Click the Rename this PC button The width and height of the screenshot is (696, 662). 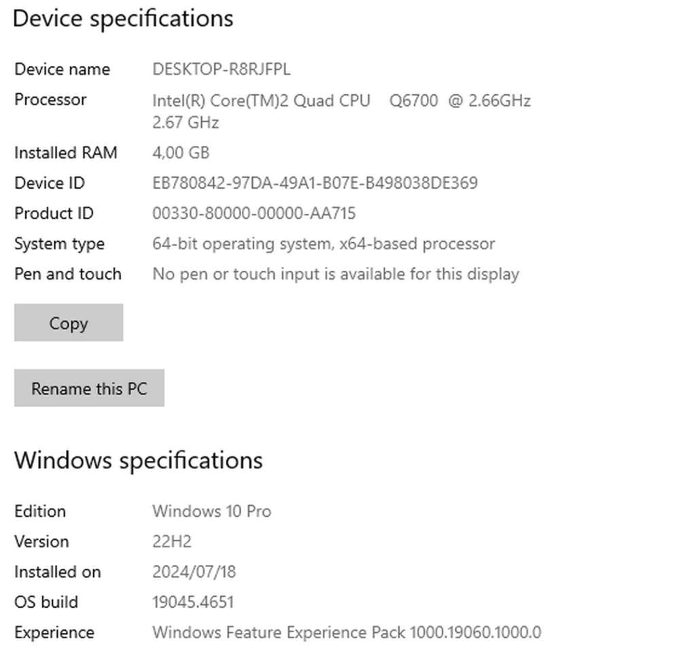coord(88,388)
